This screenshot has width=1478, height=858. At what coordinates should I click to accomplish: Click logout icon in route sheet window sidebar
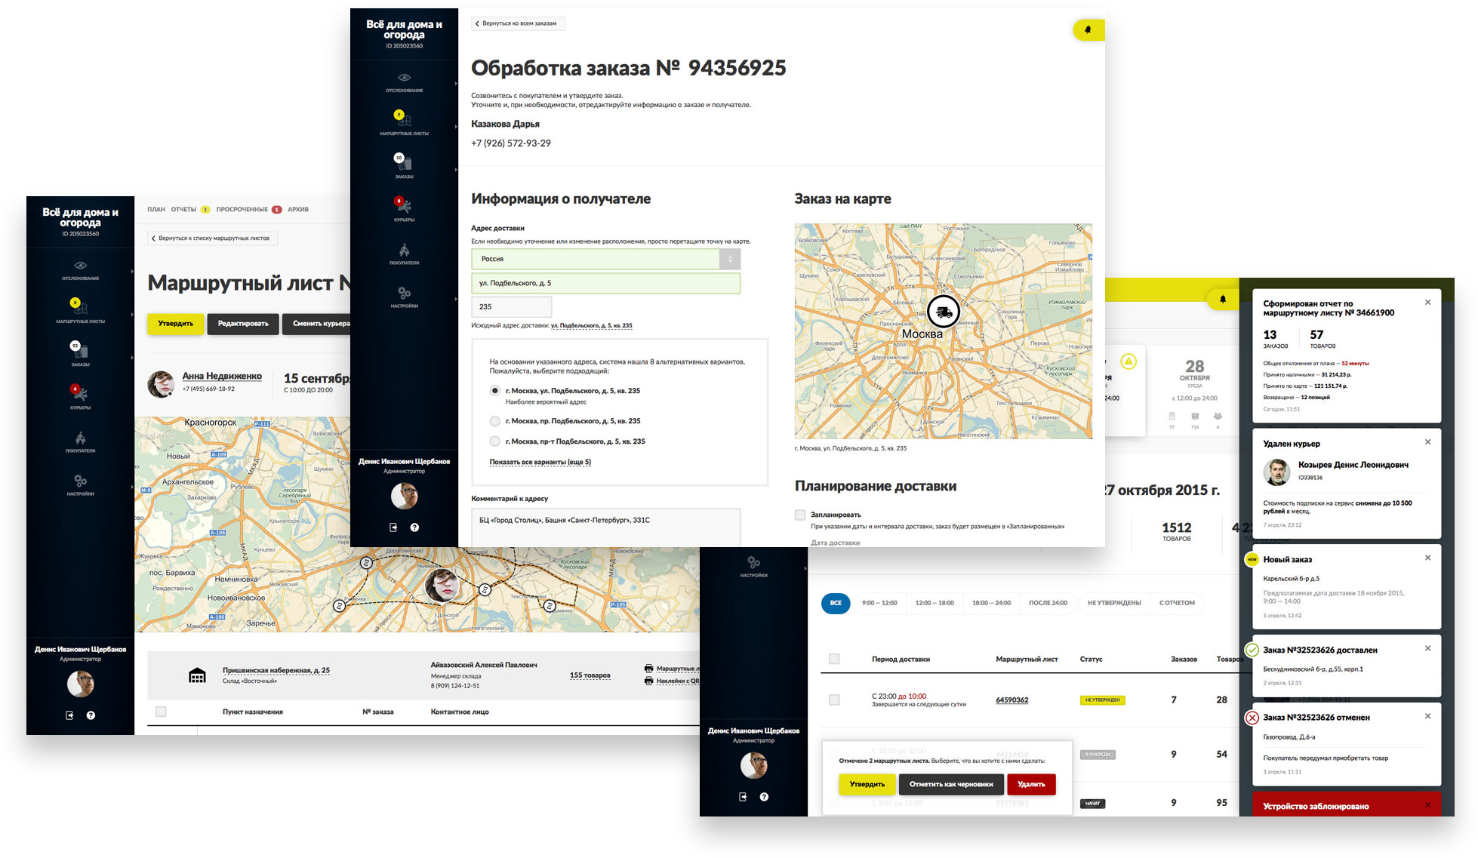click(69, 715)
